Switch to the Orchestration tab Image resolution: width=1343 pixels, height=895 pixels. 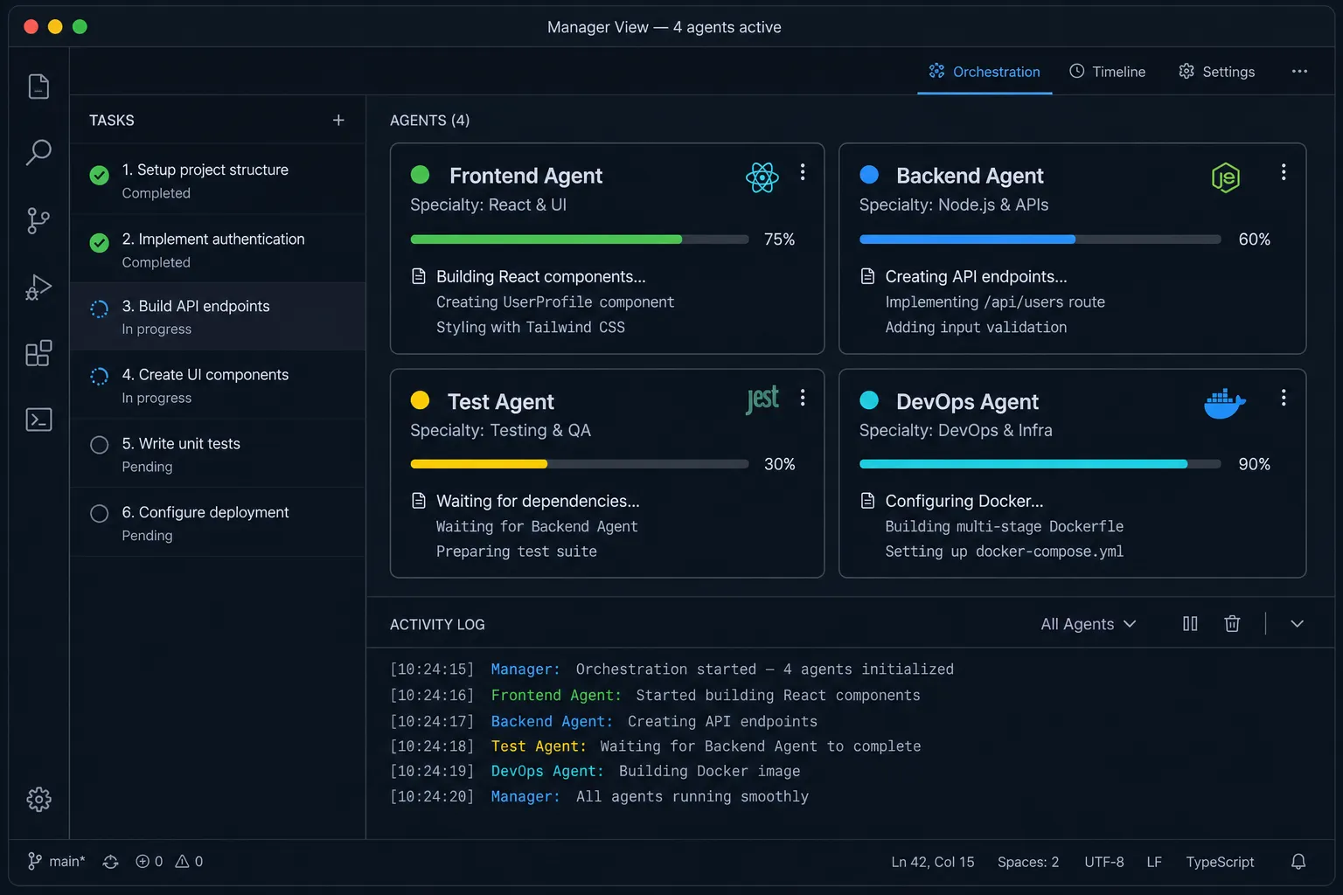point(985,72)
